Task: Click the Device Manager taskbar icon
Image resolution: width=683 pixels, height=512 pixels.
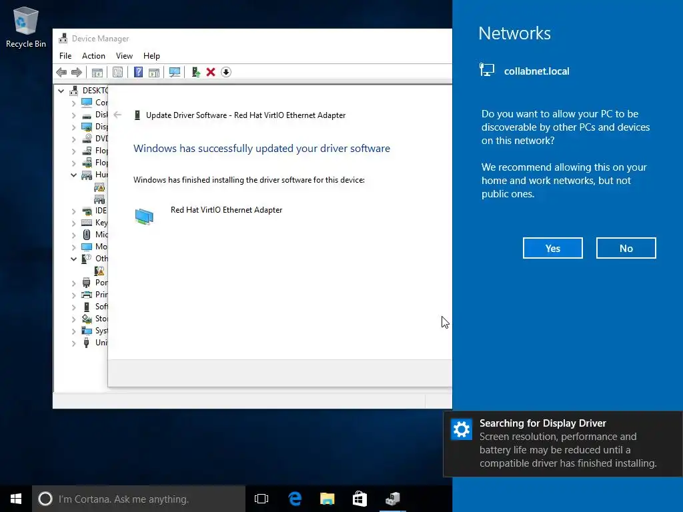Action: click(392, 499)
